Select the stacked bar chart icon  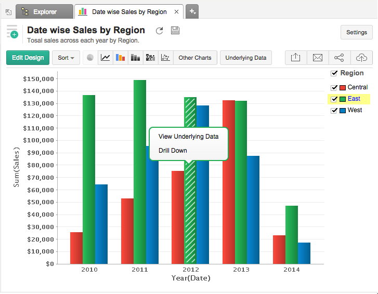pyautogui.click(x=135, y=58)
